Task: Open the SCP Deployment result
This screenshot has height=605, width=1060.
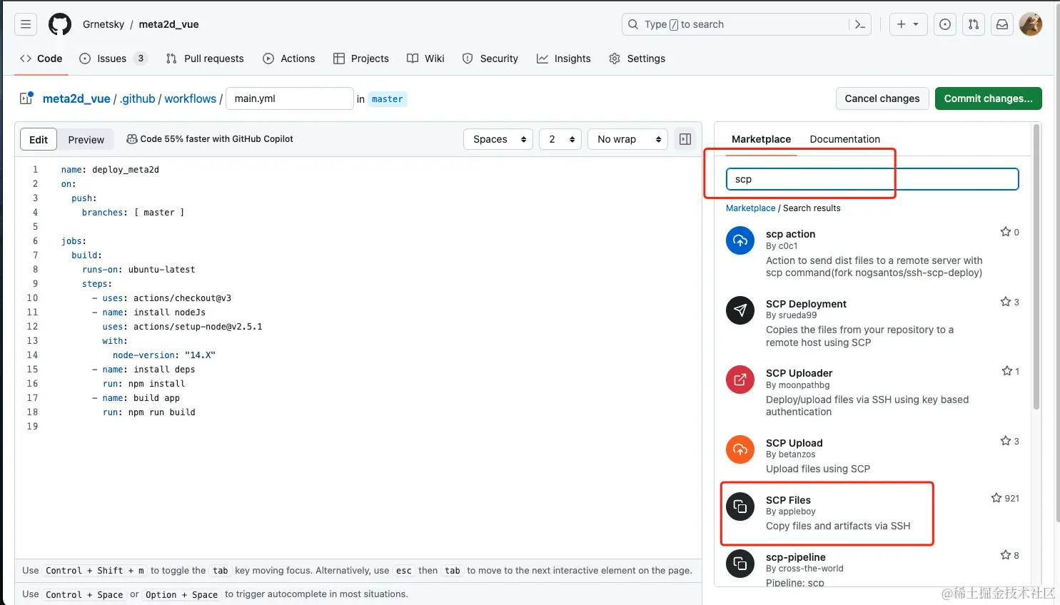Action: coord(806,304)
